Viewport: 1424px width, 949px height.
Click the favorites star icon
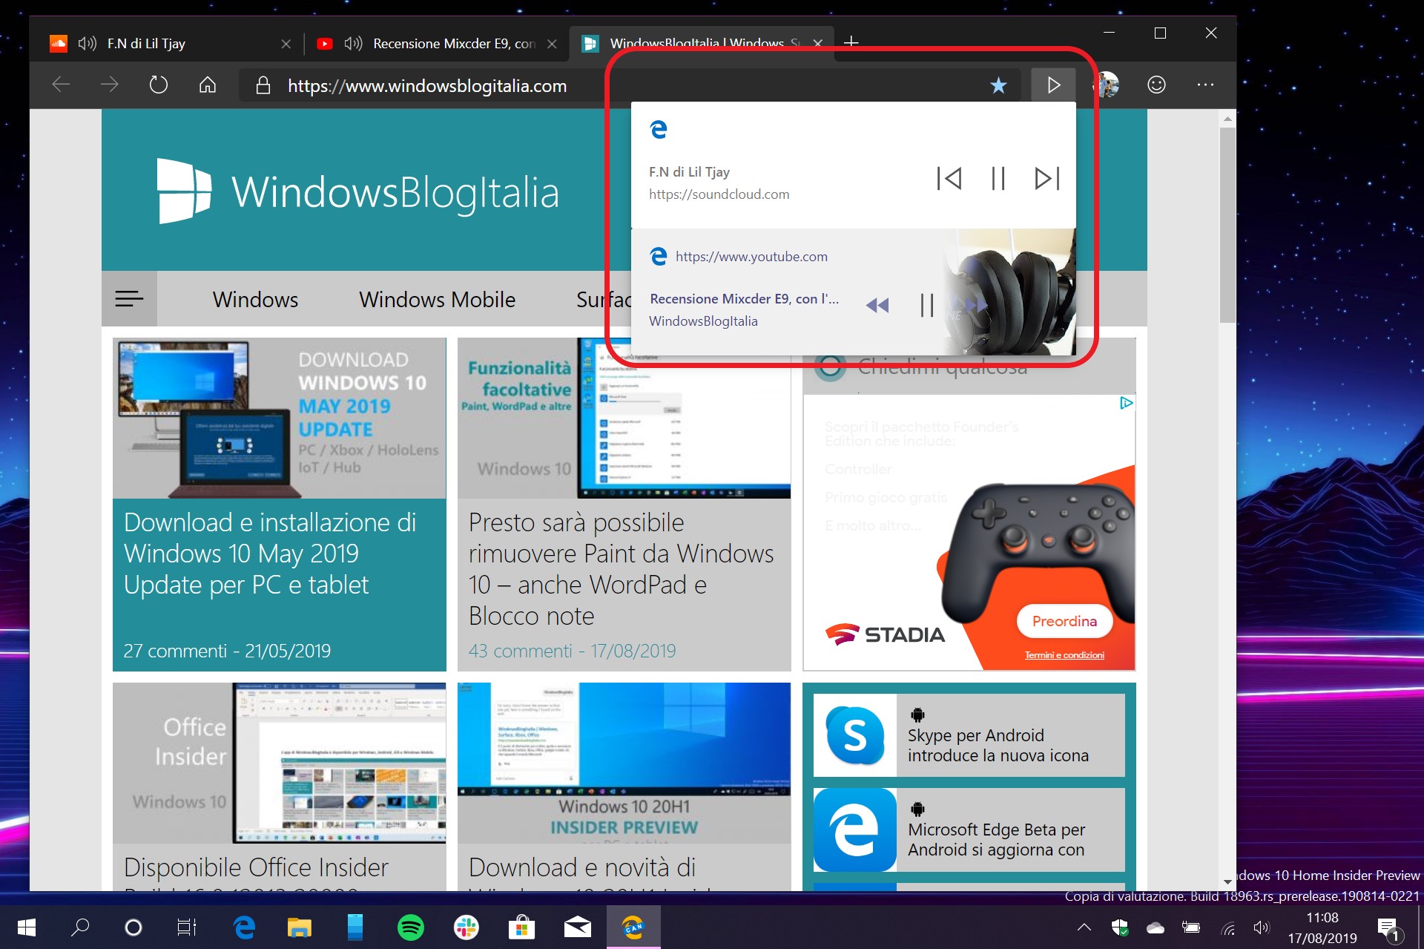(x=998, y=85)
